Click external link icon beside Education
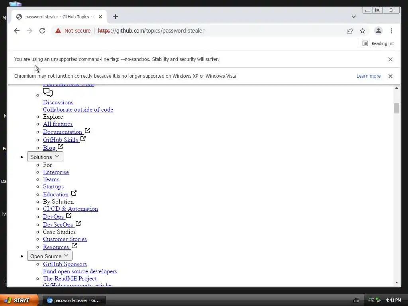This screenshot has width=408, height=306. click(74, 193)
